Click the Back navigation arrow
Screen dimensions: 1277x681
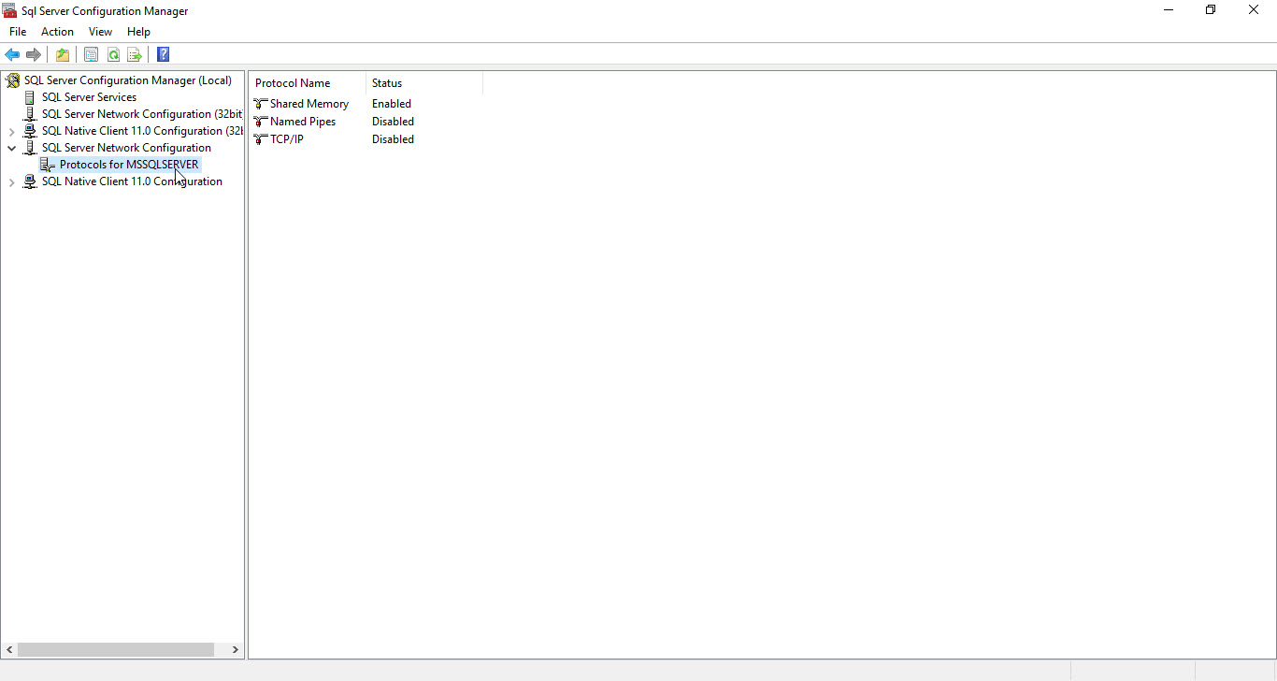[12, 54]
